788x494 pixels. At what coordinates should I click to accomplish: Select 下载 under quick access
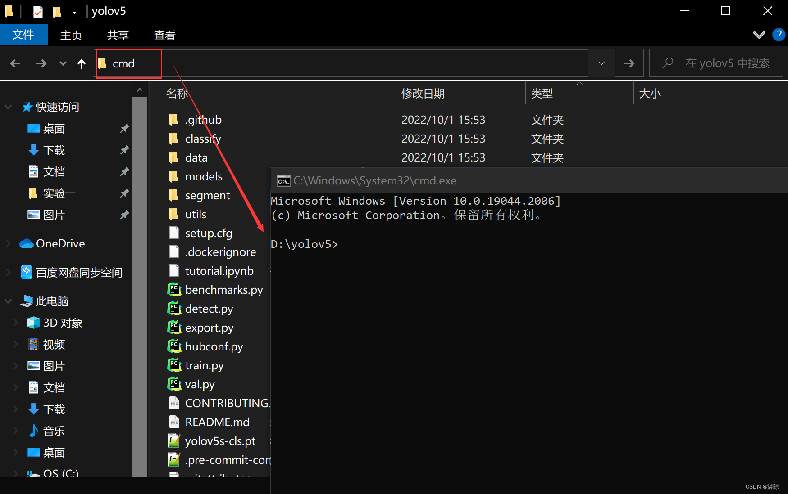[54, 150]
